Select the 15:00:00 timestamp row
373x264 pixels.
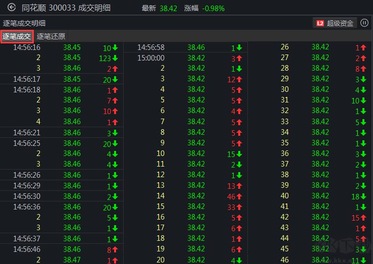[151, 58]
